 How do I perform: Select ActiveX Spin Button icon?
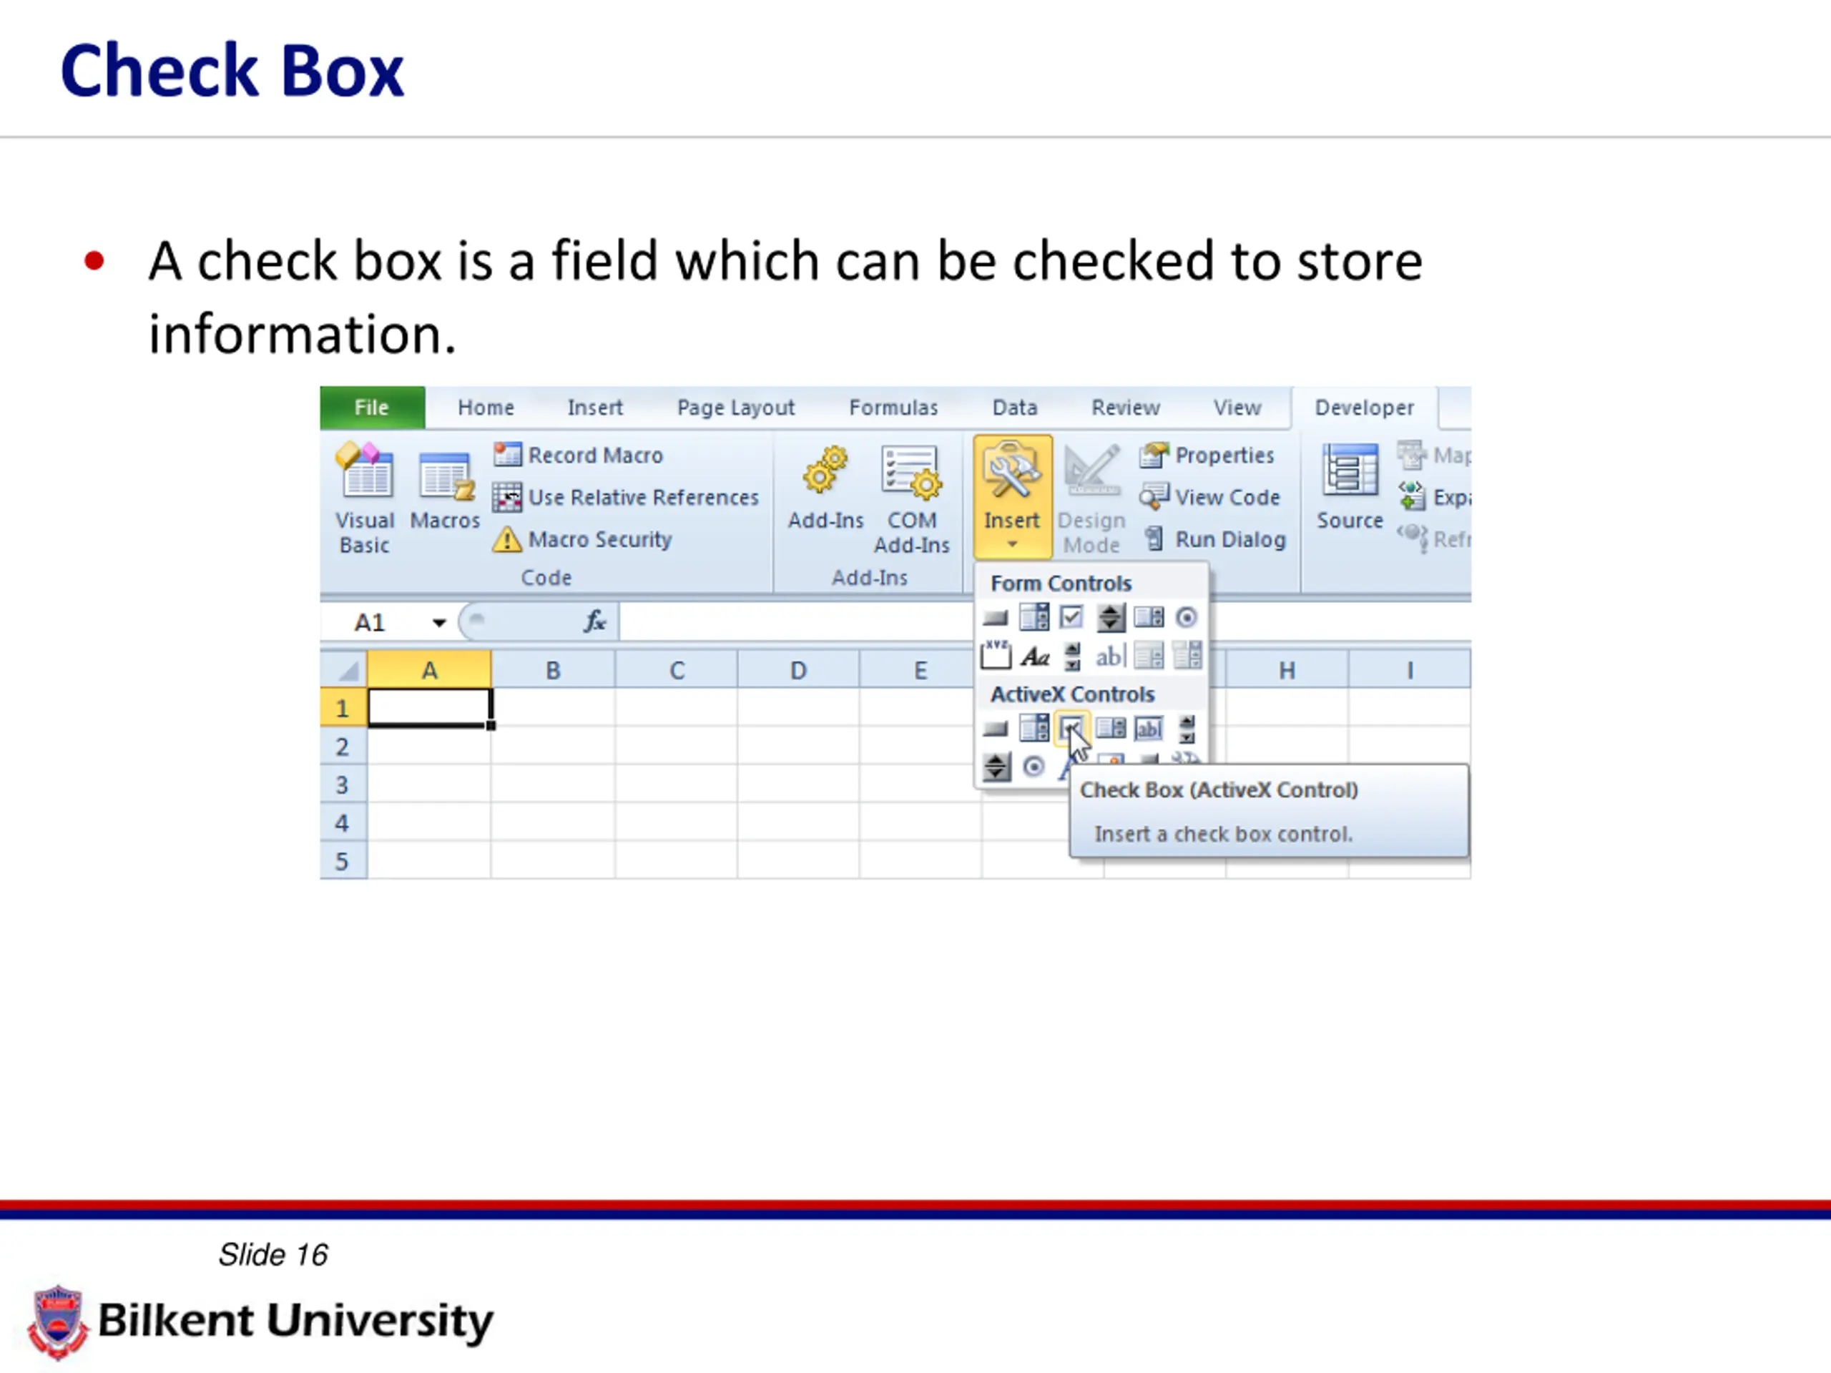tap(996, 767)
